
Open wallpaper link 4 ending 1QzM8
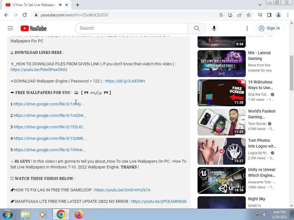pos(50,138)
